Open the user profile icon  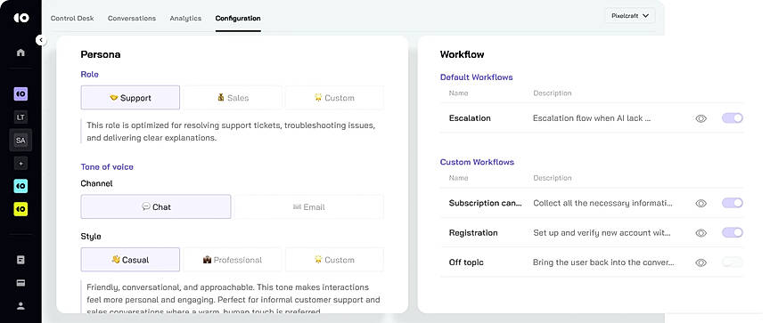click(20, 306)
